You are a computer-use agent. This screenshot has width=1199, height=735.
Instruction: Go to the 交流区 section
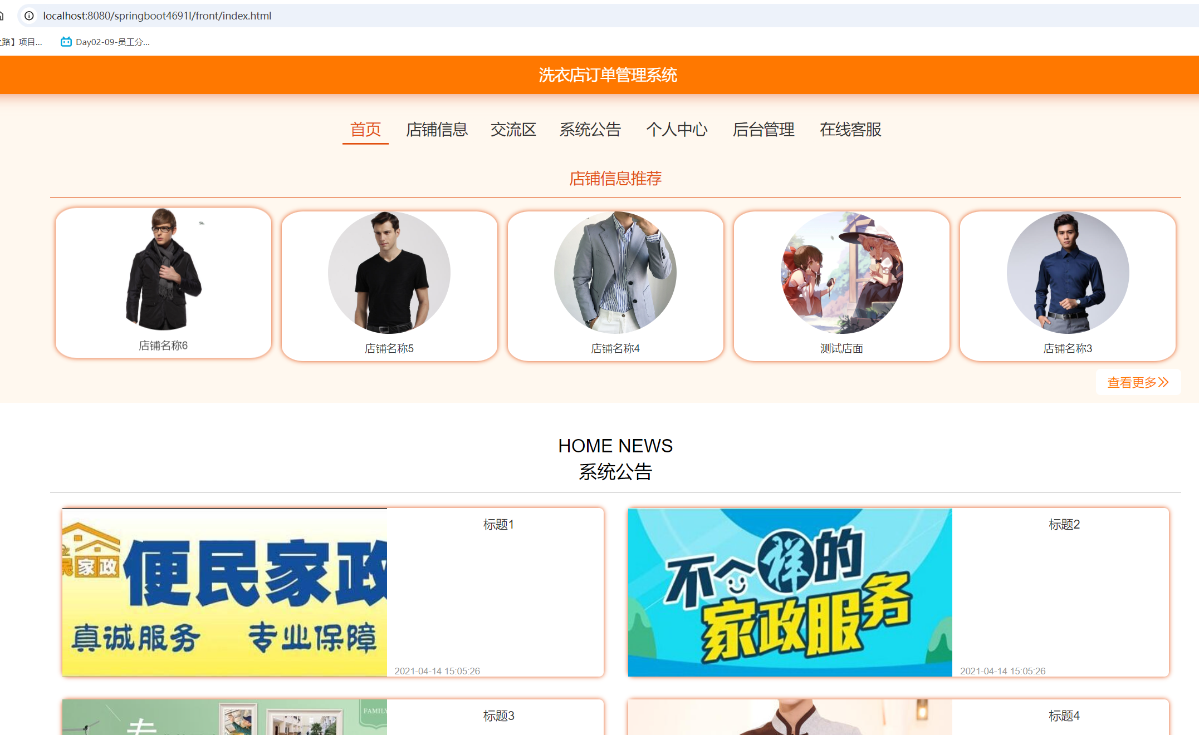[x=513, y=130]
